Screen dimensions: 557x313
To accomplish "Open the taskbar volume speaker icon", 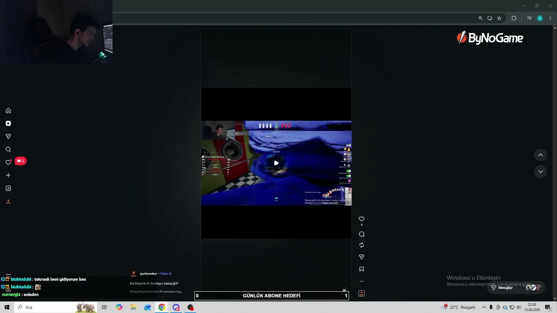I will pyautogui.click(x=519, y=307).
